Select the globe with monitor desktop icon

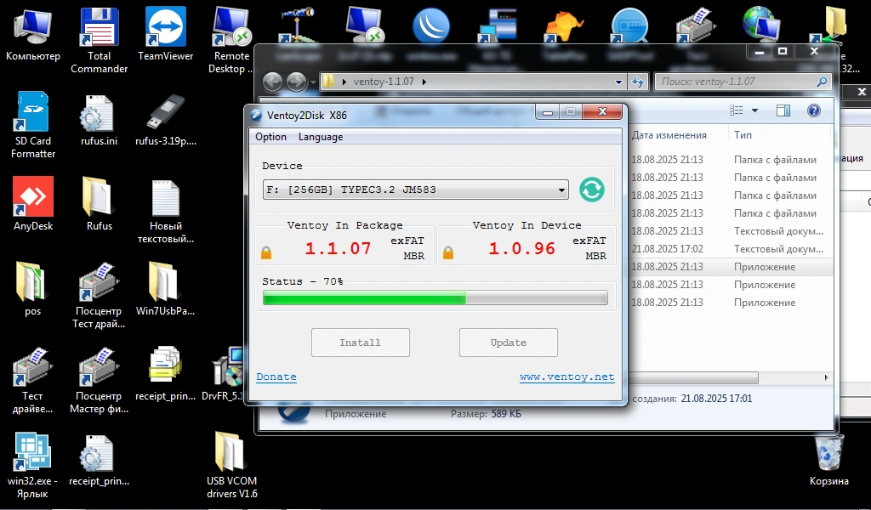[760, 25]
